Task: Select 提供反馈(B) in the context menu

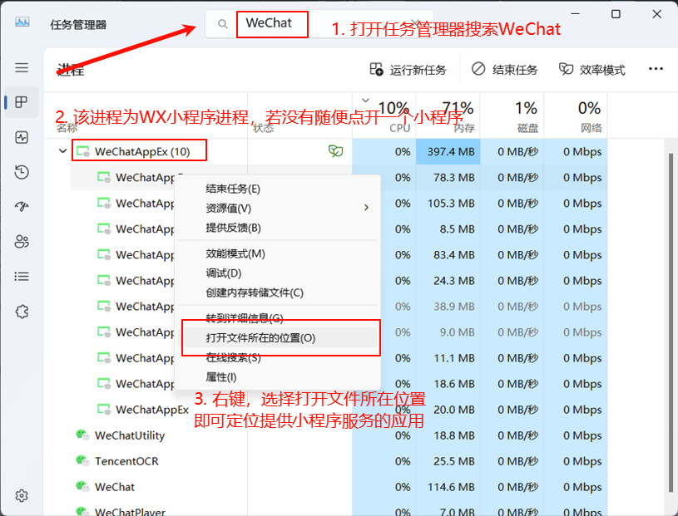Action: pyautogui.click(x=277, y=228)
